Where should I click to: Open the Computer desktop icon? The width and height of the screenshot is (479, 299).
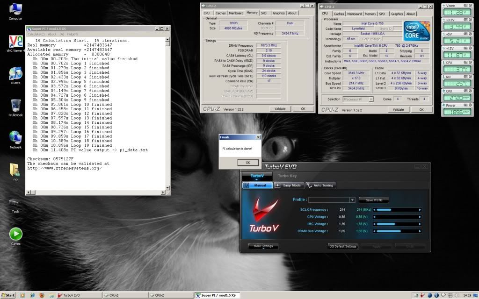pyautogui.click(x=15, y=9)
